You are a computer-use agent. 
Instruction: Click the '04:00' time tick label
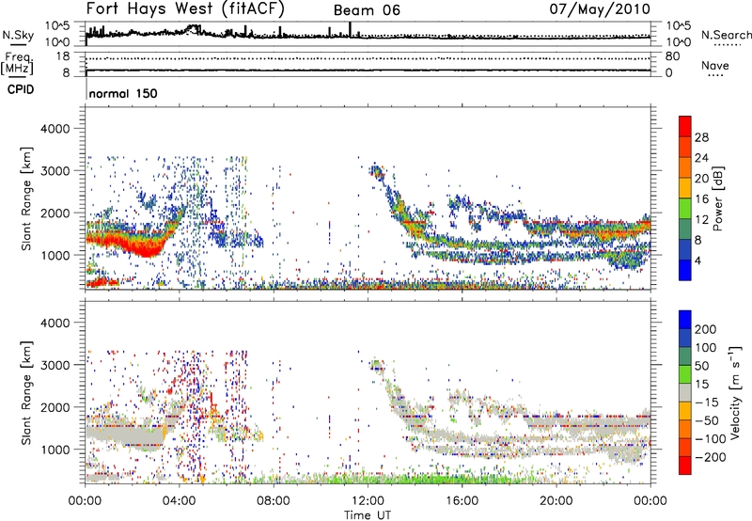pyautogui.click(x=180, y=501)
